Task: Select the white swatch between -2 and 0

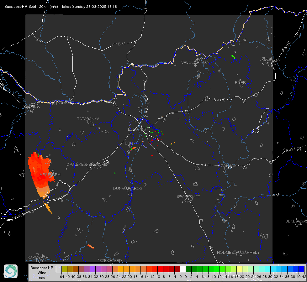Action: click(183, 269)
